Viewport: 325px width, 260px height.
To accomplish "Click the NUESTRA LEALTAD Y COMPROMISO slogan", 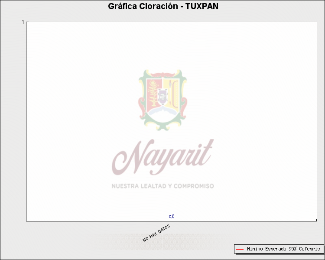I will pyautogui.click(x=162, y=186).
